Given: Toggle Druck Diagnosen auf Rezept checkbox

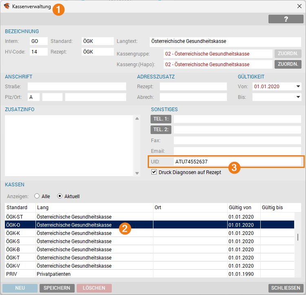Looking at the screenshot, I should pos(154,172).
